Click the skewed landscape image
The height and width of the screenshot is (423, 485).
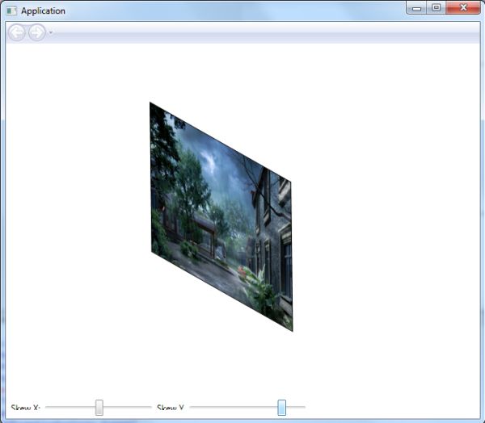pos(221,216)
